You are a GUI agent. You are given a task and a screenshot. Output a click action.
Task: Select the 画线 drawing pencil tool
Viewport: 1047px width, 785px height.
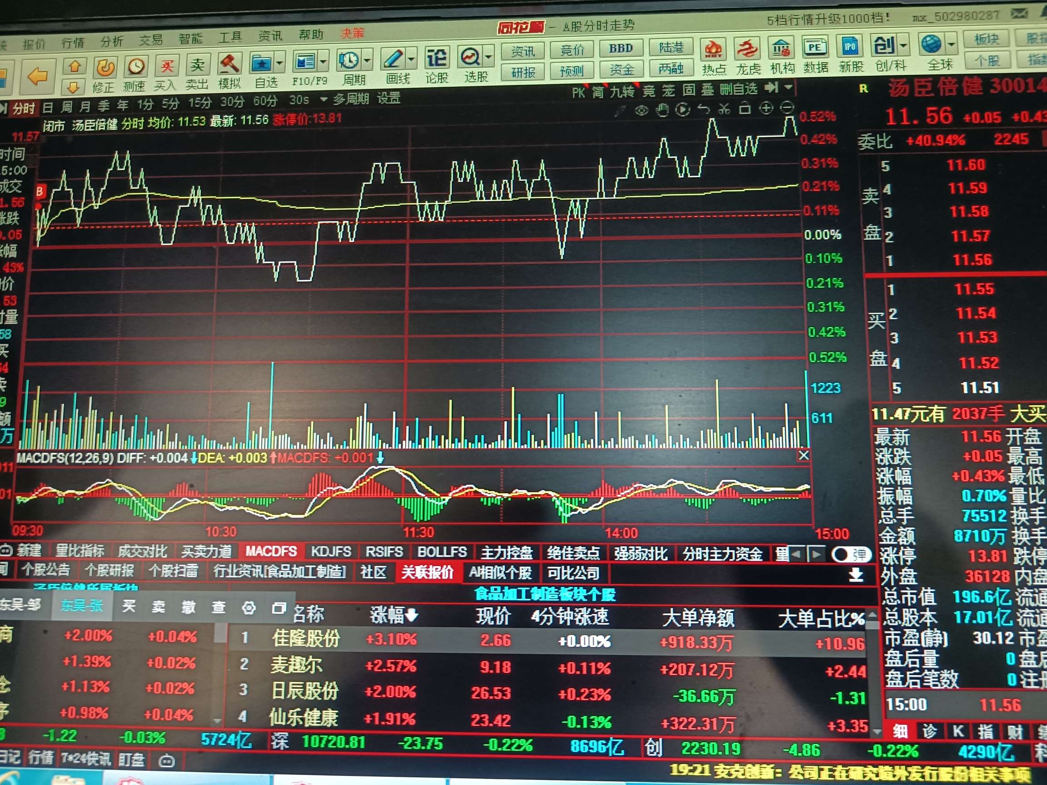[x=393, y=59]
